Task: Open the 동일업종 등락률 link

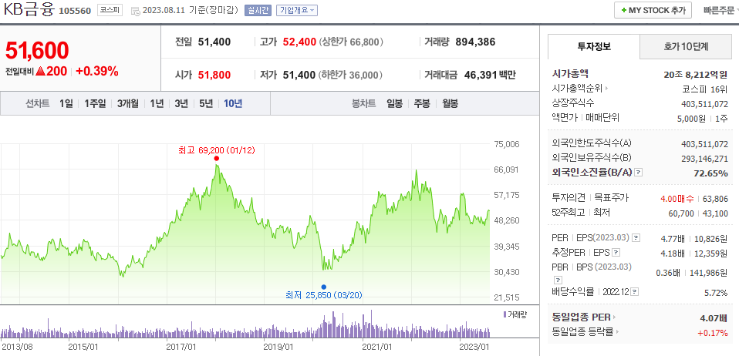Action: [x=582, y=332]
